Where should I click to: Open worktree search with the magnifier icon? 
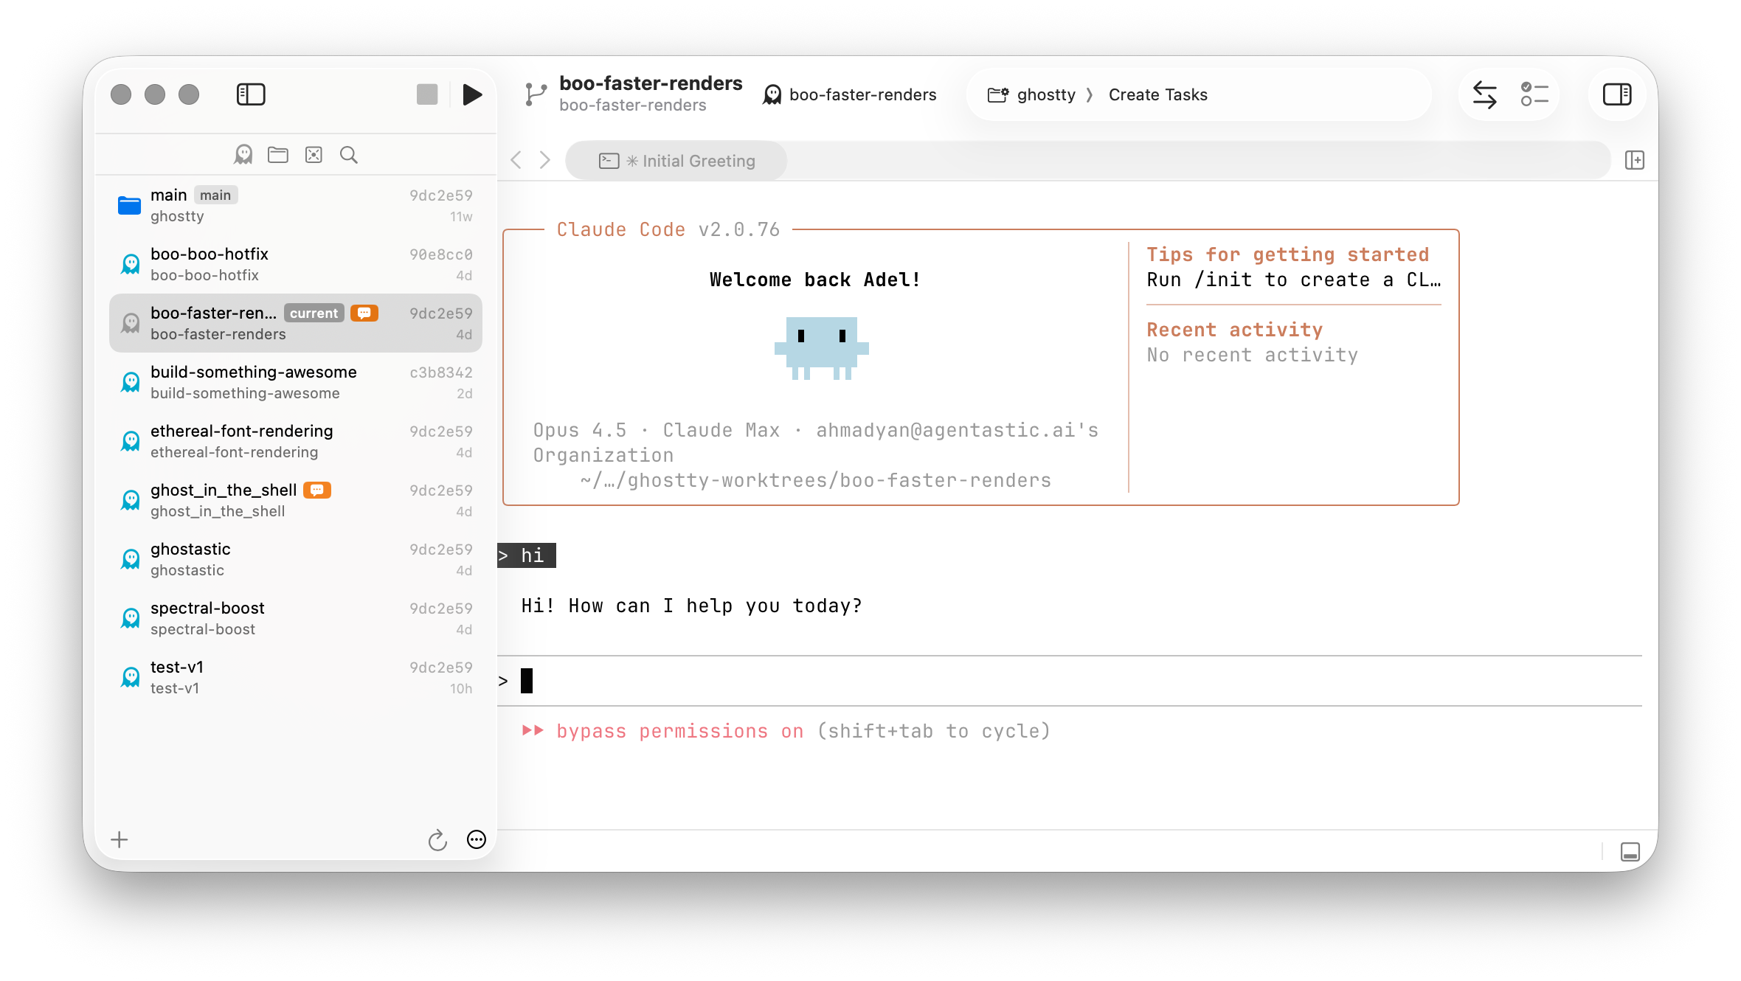pyautogui.click(x=348, y=155)
